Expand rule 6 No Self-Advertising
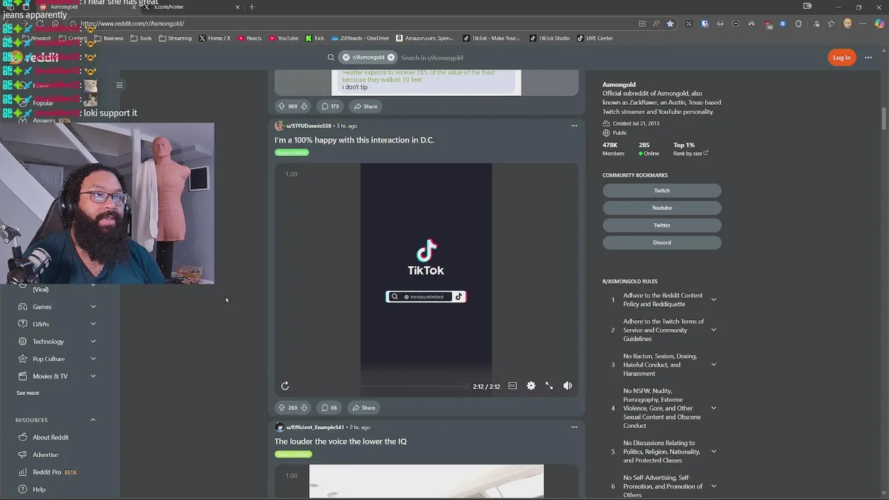The width and height of the screenshot is (889, 500). tap(713, 486)
